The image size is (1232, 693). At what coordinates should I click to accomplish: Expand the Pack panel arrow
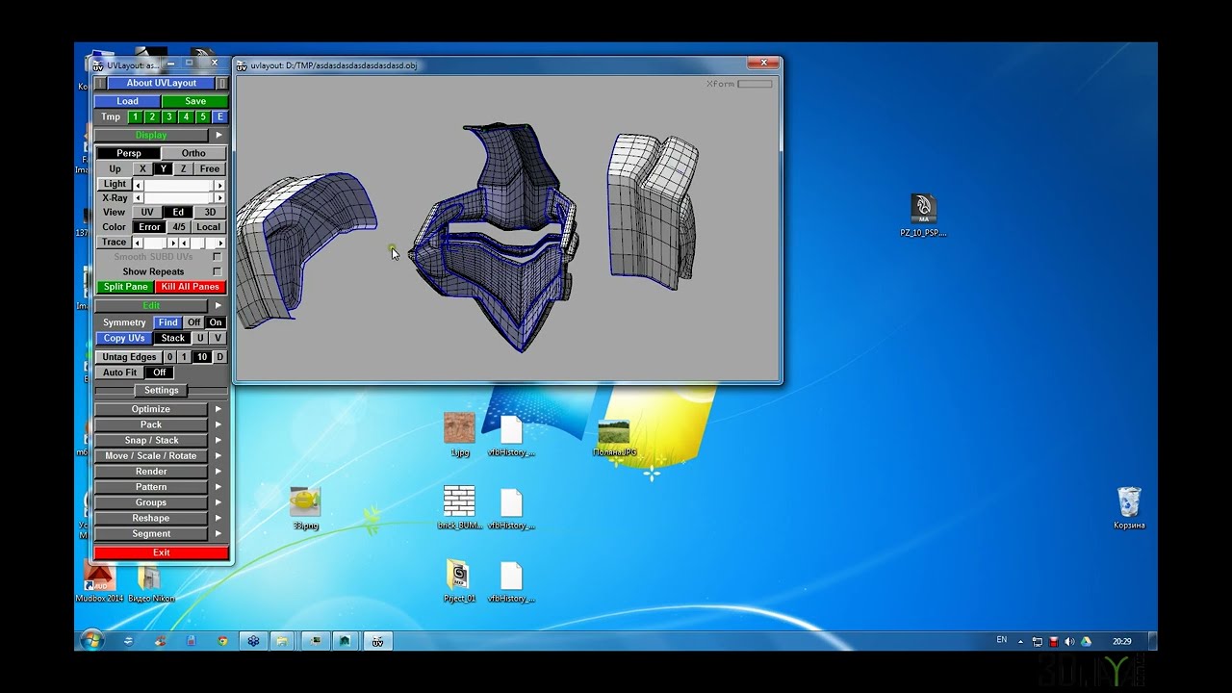218,424
